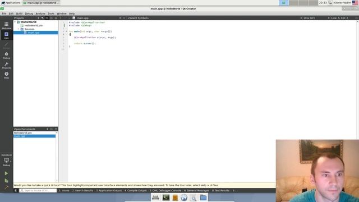Split the Open Documents panel
The height and width of the screenshot is (202, 359).
click(52, 129)
